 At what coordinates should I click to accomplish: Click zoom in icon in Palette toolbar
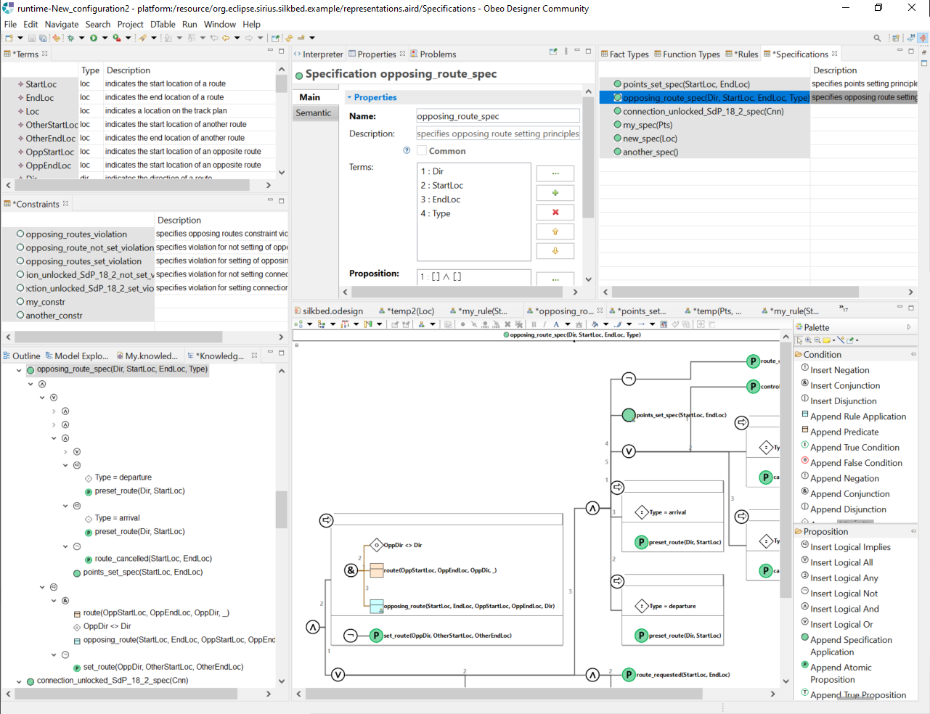tap(808, 340)
